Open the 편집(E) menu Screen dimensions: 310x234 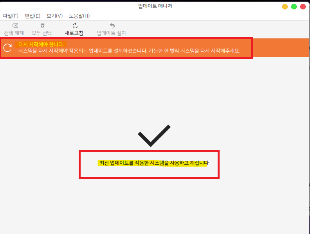click(32, 16)
